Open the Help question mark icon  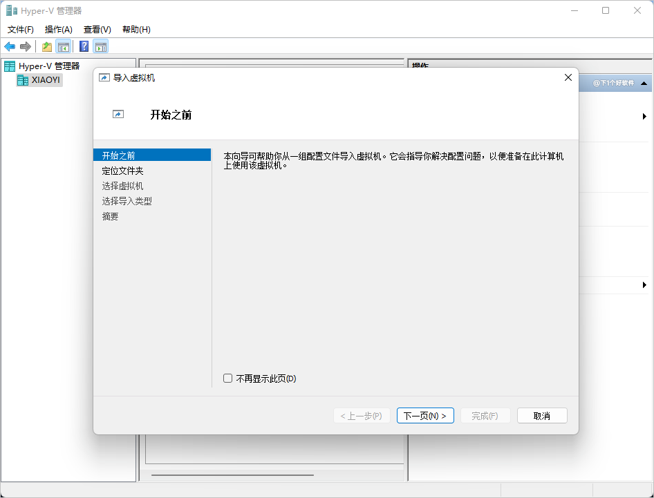pos(84,46)
